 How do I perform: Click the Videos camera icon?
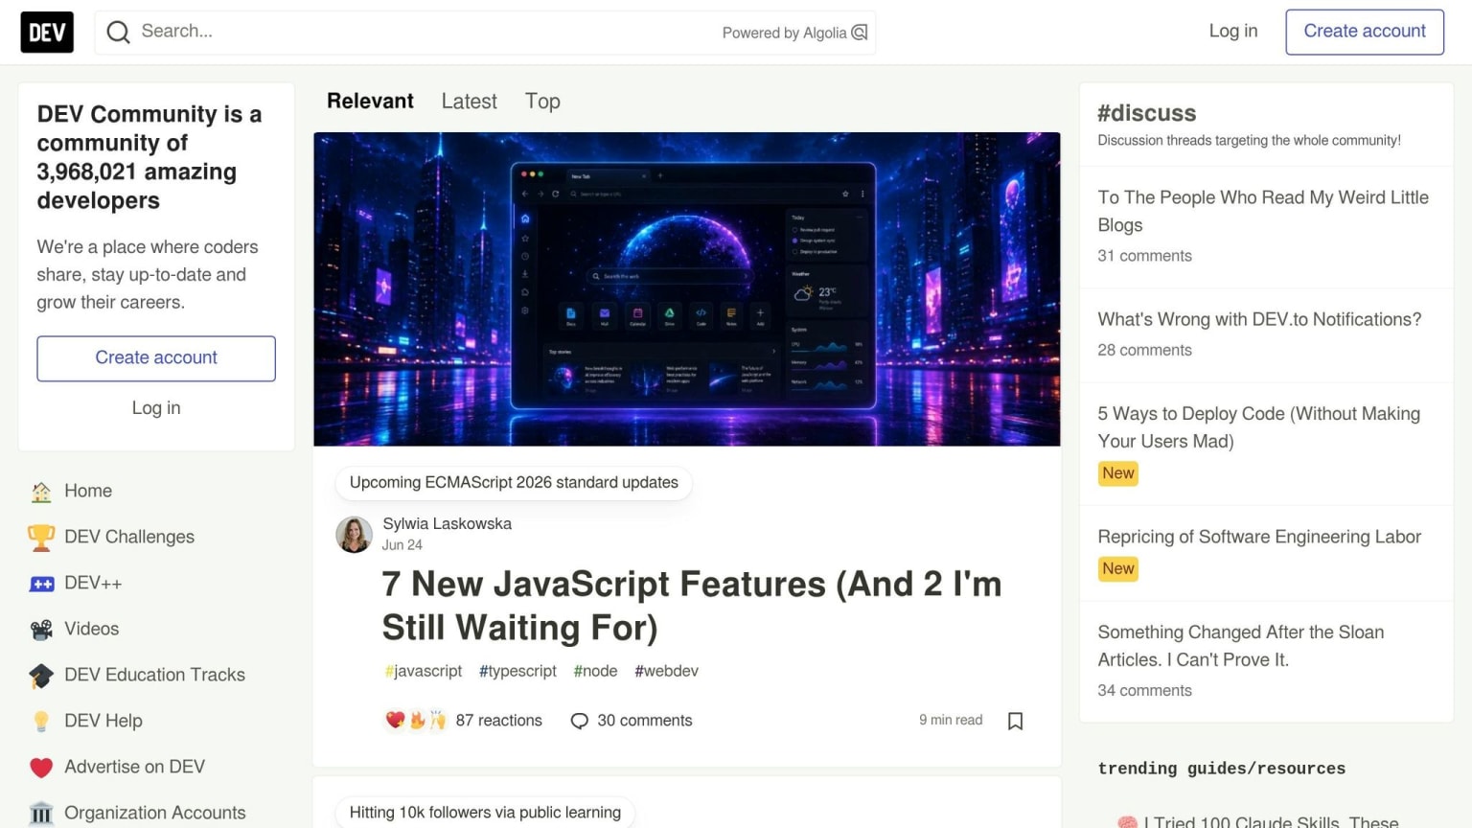(x=41, y=630)
